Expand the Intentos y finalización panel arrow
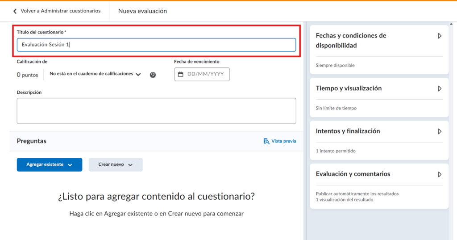 [x=440, y=131]
